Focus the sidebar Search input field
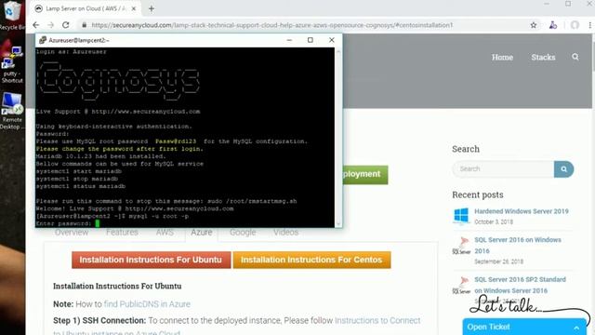 (x=503, y=169)
